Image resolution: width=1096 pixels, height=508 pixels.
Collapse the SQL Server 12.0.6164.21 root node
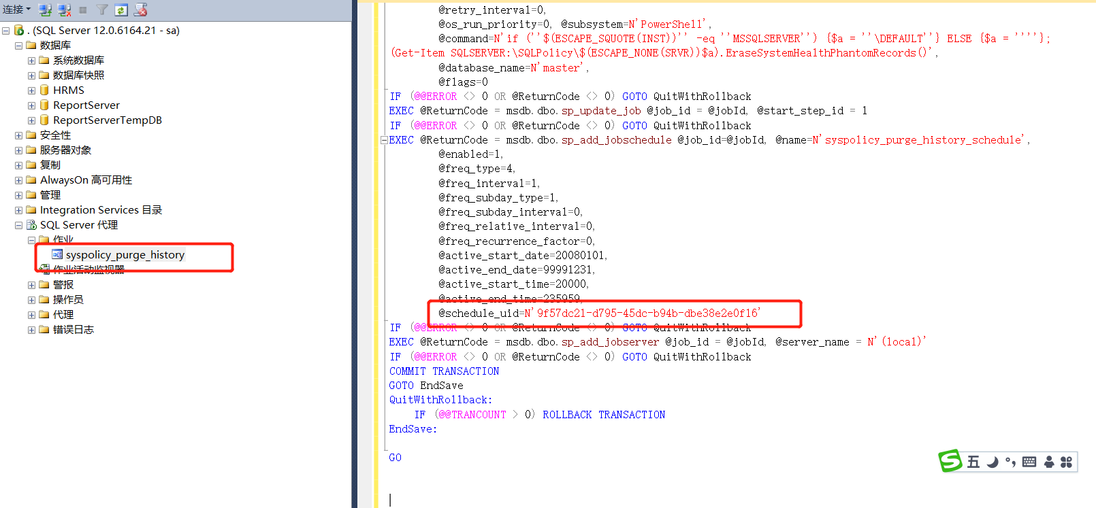point(5,31)
